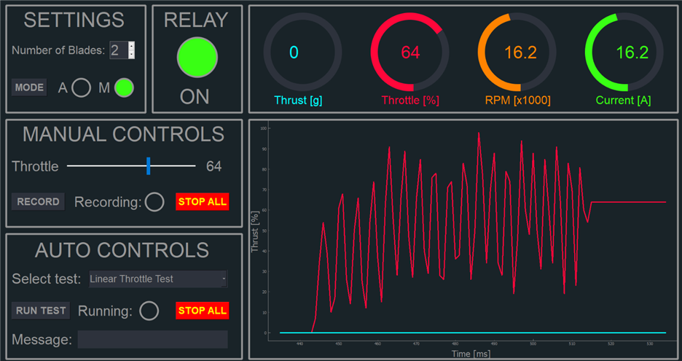Click the RPM [x1000] orange gauge
Screen dimensions: 682x361
point(517,53)
